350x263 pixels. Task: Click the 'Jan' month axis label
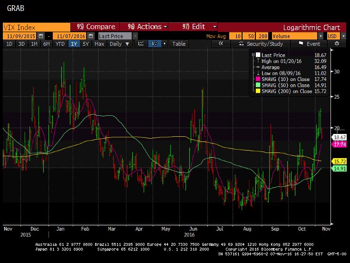pos(60,229)
